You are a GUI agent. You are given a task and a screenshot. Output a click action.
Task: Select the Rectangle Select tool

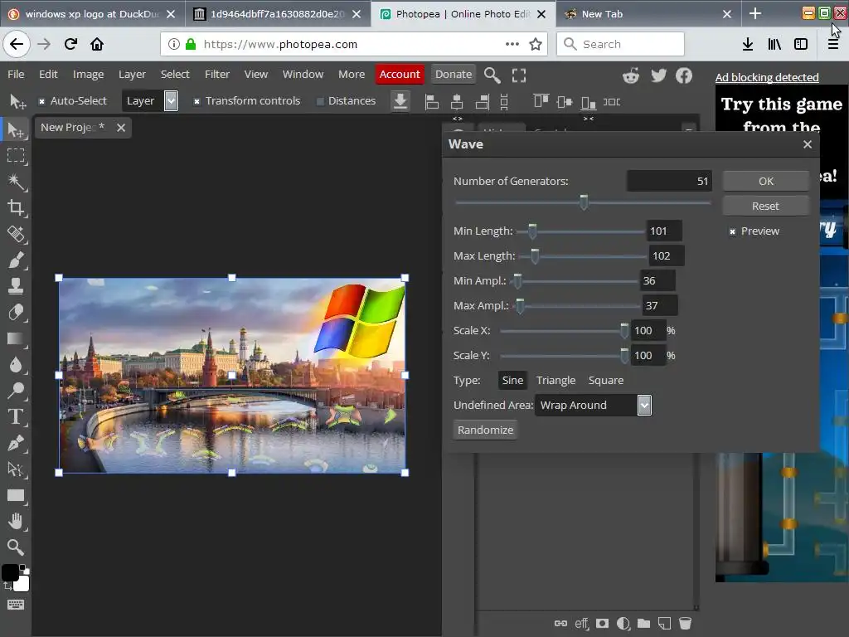point(16,156)
